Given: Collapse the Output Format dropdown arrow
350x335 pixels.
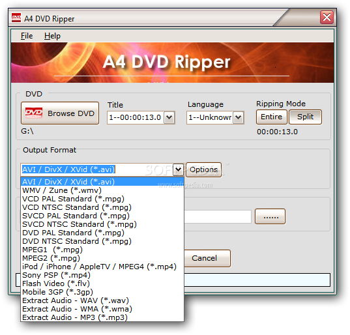Looking at the screenshot, I should tap(178, 169).
